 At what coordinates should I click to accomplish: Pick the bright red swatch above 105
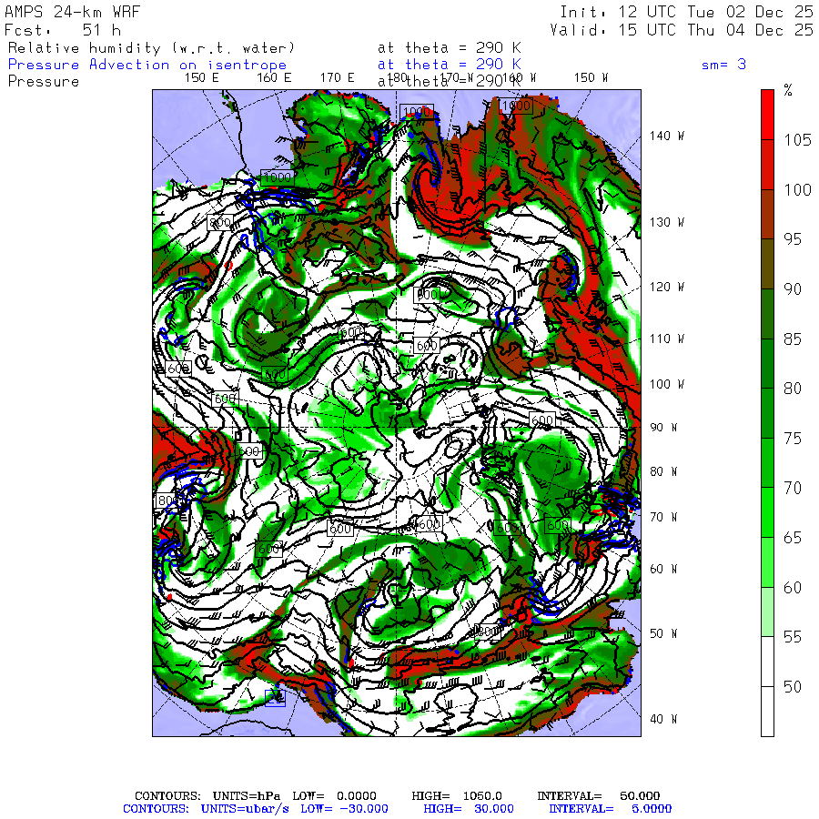click(x=767, y=115)
